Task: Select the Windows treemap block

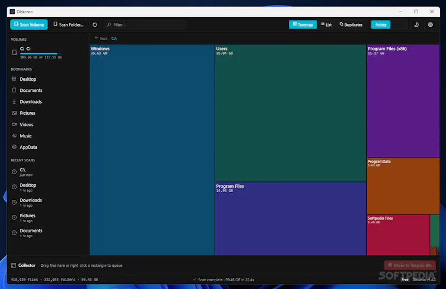Action: (152, 150)
